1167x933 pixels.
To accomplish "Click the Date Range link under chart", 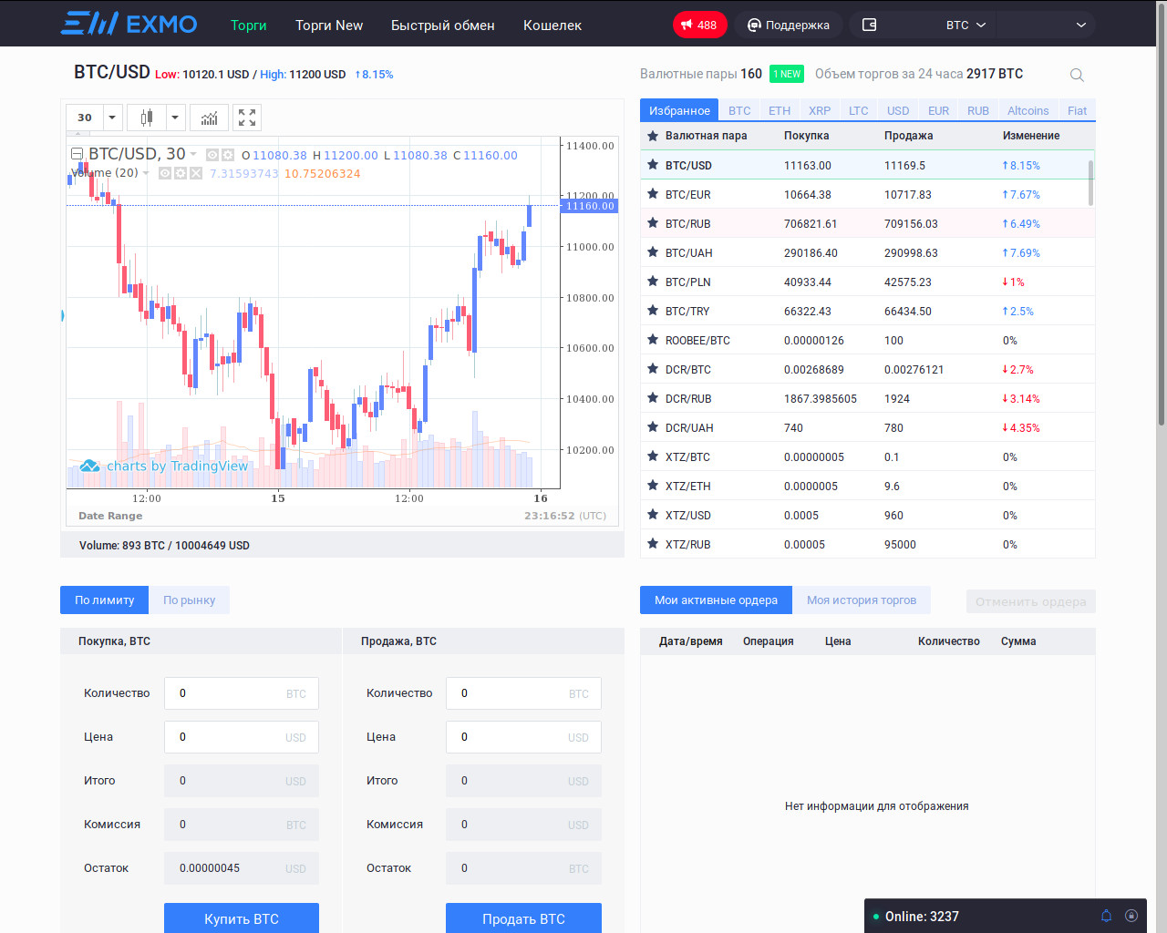I will coord(110,516).
